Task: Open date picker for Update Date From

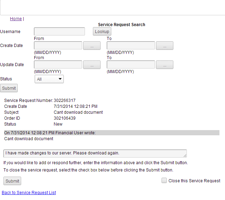Action: [92, 65]
